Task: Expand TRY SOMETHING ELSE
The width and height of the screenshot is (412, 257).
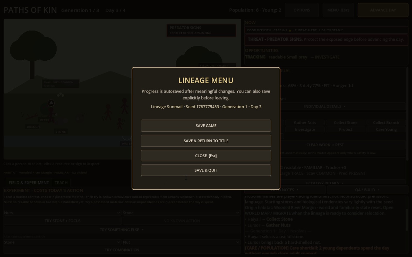Action: [x=122, y=230]
